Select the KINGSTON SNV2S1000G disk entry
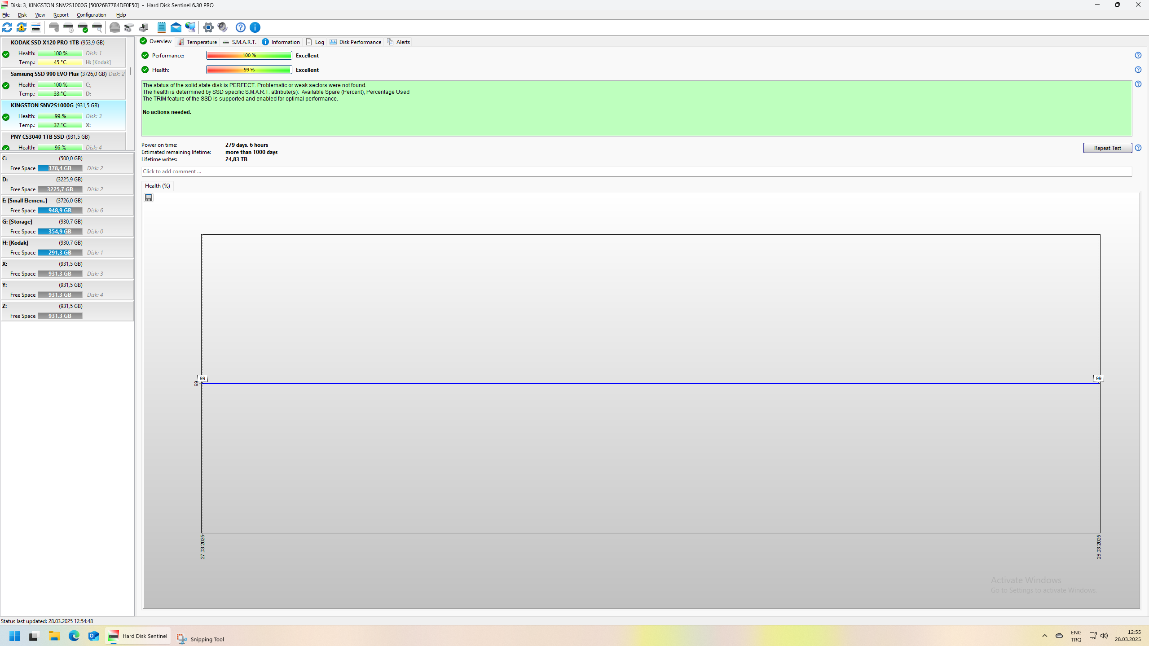 [x=63, y=115]
